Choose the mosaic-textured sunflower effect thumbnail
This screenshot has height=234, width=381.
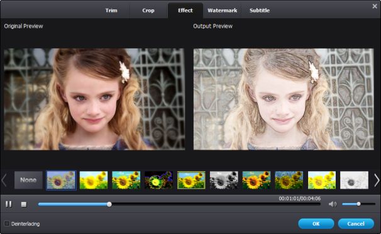(289, 180)
